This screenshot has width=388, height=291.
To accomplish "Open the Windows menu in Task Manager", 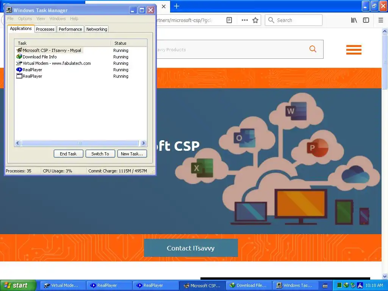I will [x=58, y=19].
